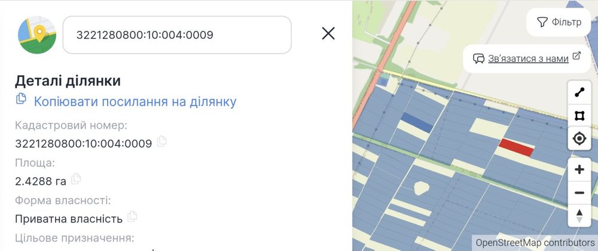The image size is (598, 251).
Task: Open the Фільтр filter panel
Action: click(x=559, y=22)
